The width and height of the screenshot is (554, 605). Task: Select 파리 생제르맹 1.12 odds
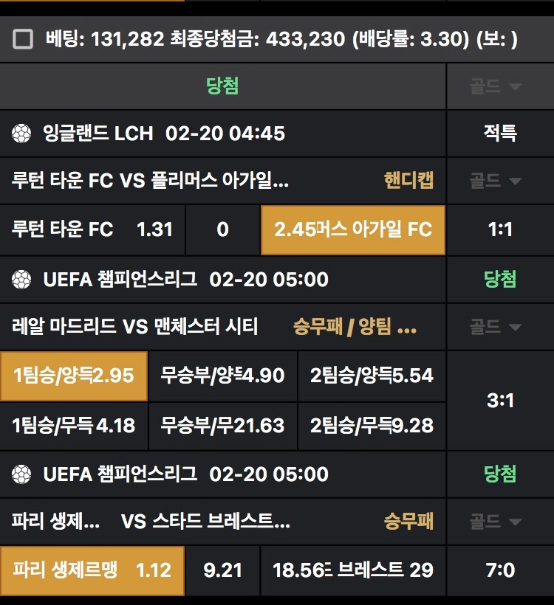[x=92, y=570]
